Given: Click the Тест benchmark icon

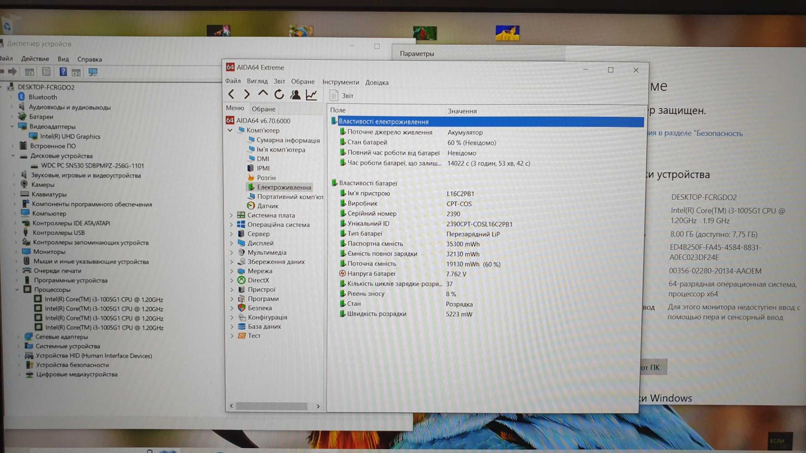Looking at the screenshot, I should [x=241, y=336].
